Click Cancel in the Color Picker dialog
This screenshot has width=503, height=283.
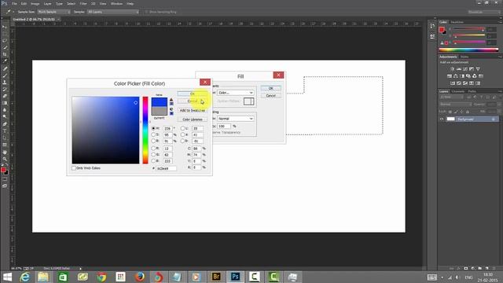pyautogui.click(x=192, y=101)
